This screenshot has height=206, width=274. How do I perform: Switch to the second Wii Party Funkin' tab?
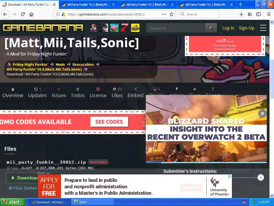pyautogui.click(x=88, y=5)
